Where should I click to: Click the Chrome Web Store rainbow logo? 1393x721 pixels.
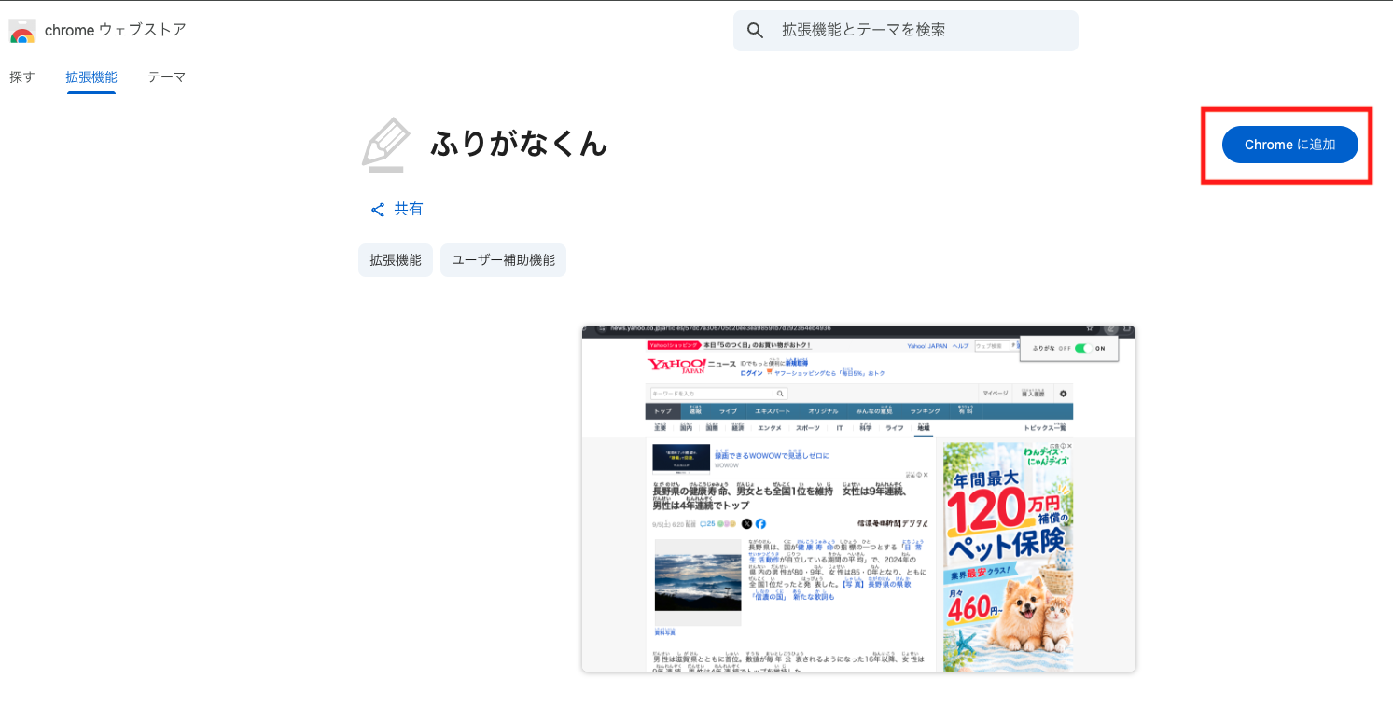22,31
